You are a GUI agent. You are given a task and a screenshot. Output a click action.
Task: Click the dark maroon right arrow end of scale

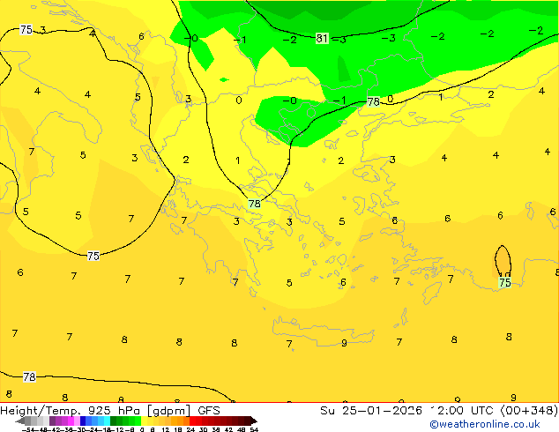[254, 421]
